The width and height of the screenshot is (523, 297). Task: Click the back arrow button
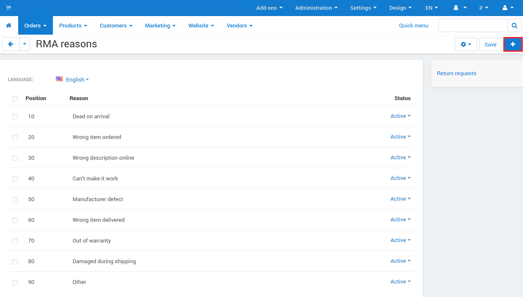(11, 44)
